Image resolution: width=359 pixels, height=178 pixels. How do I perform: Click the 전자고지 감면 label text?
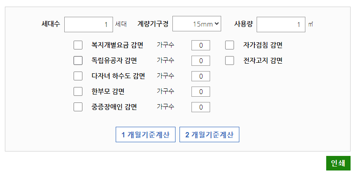(x=263, y=61)
